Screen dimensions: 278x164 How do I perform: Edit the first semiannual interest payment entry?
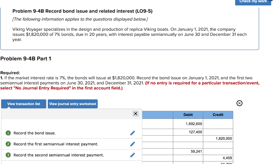[132, 144]
